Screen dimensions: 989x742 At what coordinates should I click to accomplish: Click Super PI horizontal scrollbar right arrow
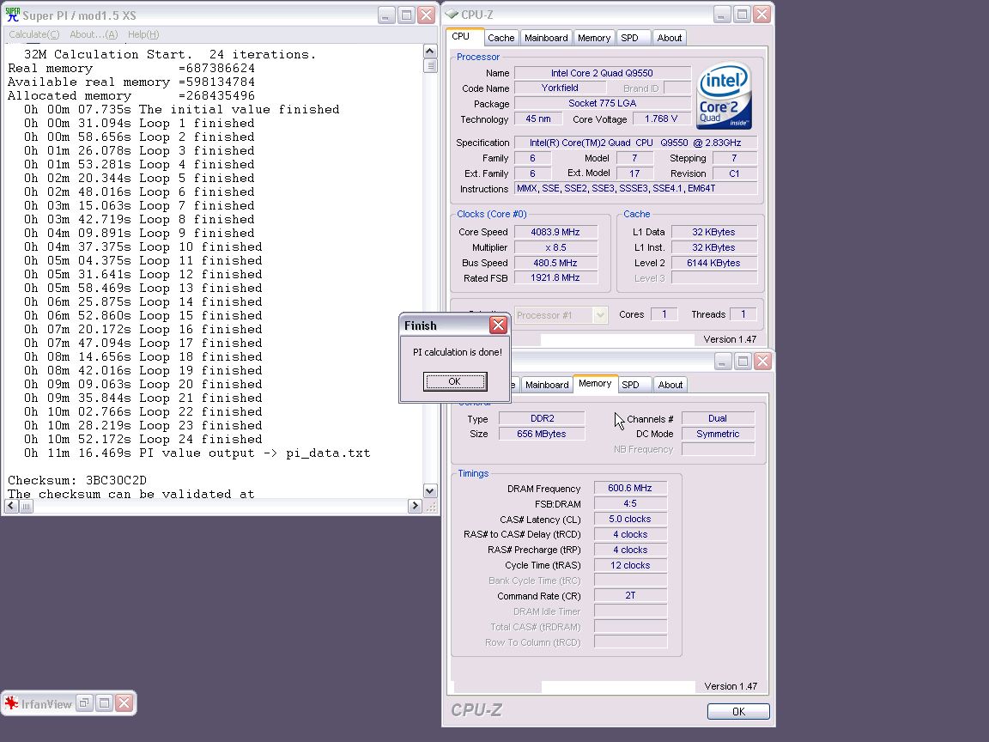coord(415,506)
